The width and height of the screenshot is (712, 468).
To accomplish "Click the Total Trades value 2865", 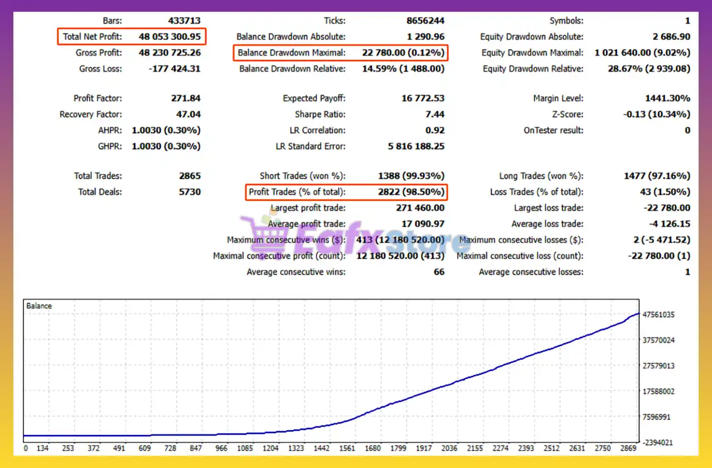I will tap(189, 176).
